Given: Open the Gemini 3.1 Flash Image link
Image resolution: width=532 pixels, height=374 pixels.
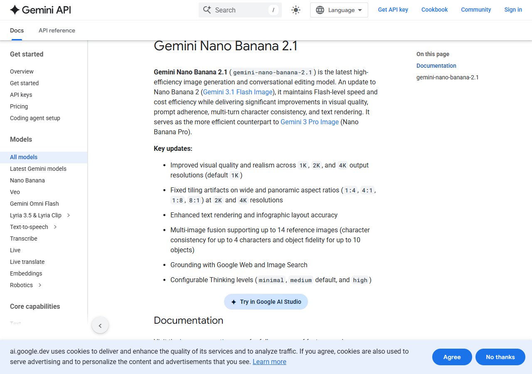Looking at the screenshot, I should pos(238,92).
